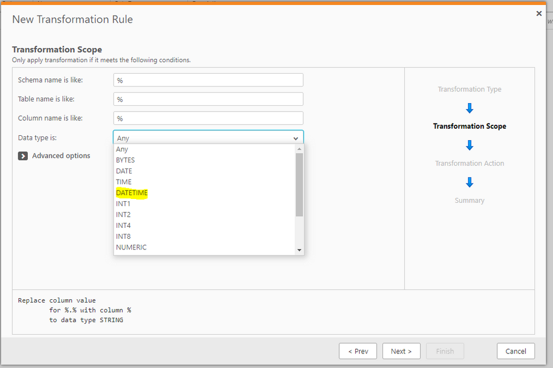Select INT4 in the dropdown list
The image size is (553, 368).
coord(123,226)
